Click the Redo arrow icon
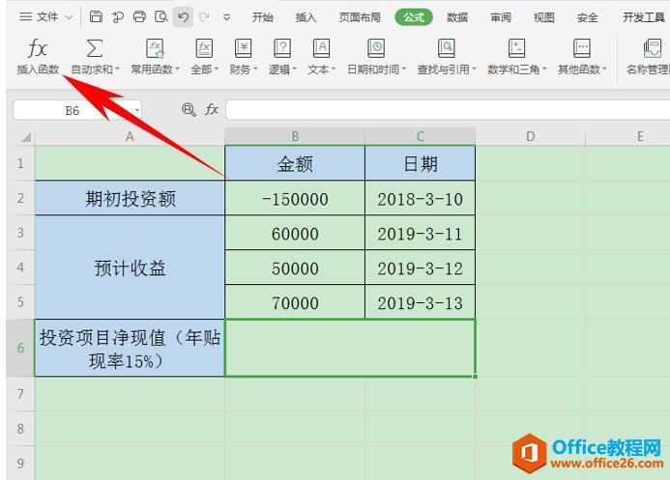Viewport: 670px width, 480px height. pyautogui.click(x=205, y=17)
